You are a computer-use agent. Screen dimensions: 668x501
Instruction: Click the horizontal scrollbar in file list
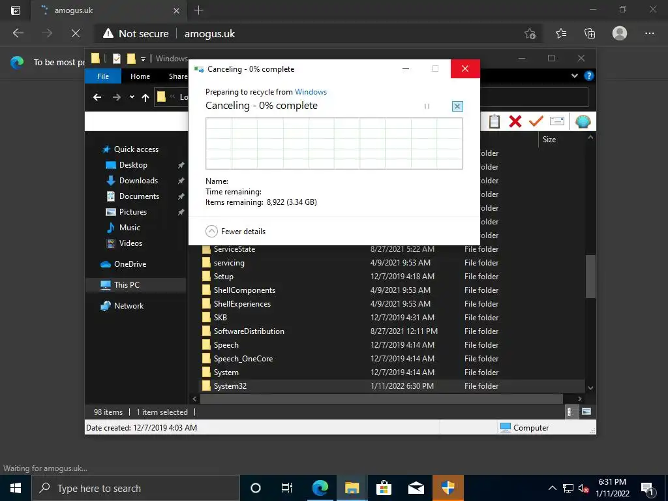click(x=381, y=399)
